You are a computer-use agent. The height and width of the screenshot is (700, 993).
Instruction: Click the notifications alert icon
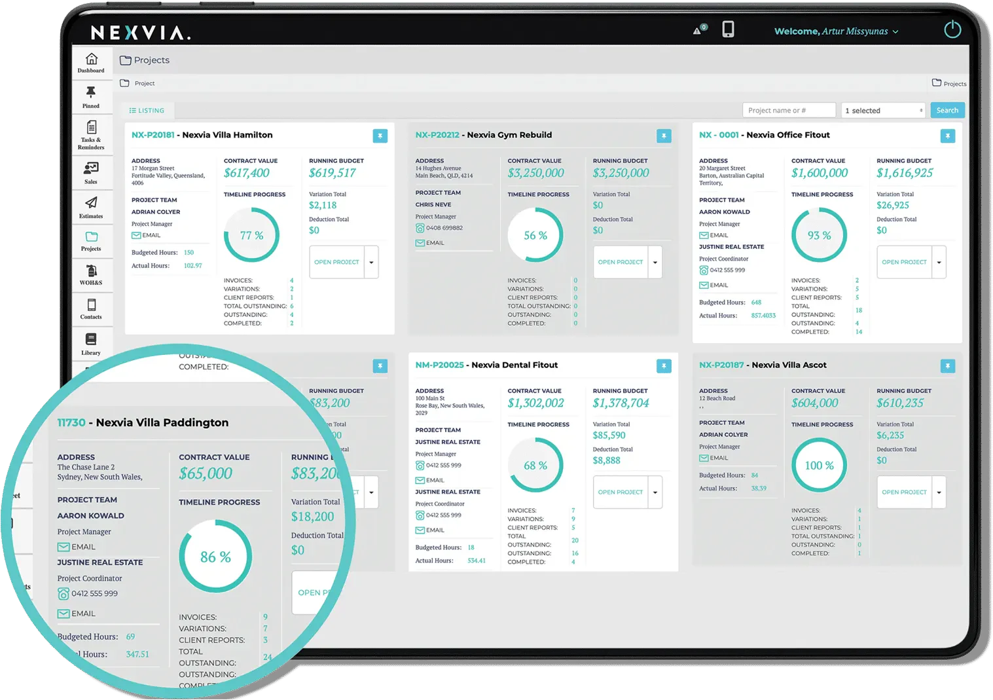pyautogui.click(x=700, y=29)
